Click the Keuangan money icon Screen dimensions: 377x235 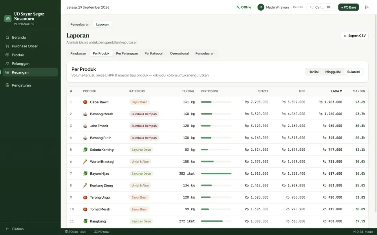tap(7, 72)
